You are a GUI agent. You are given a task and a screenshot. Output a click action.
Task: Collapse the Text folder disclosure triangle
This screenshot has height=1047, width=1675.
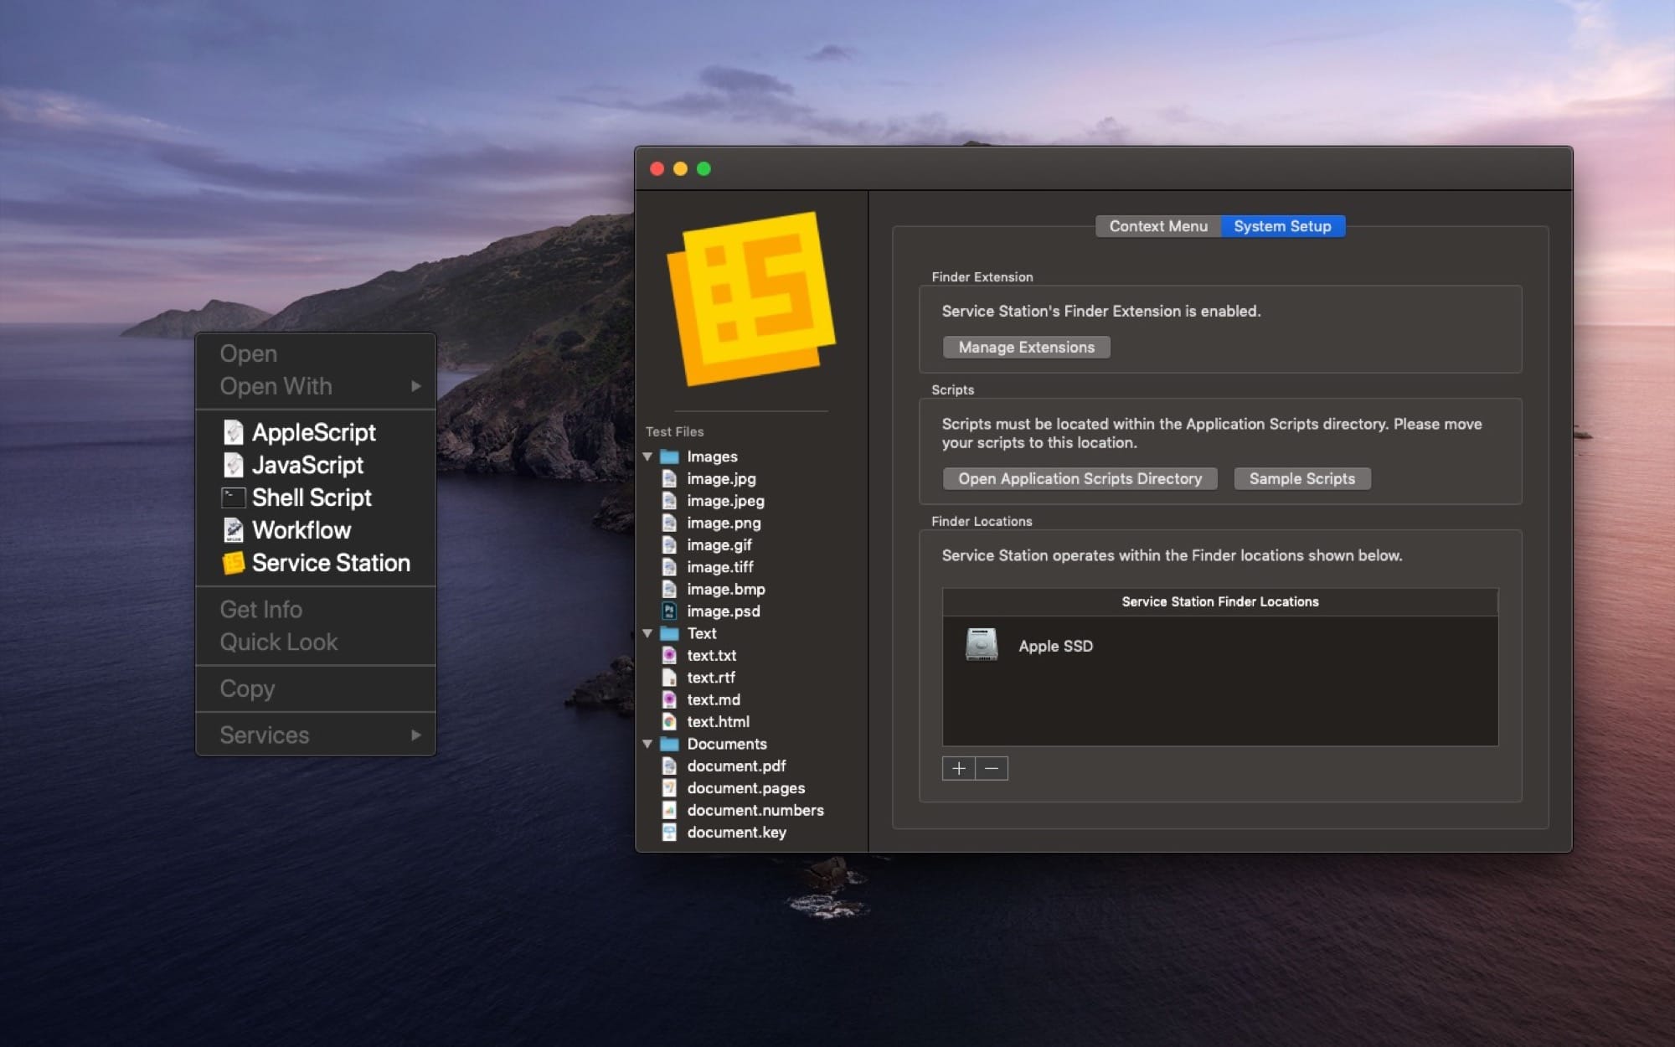coord(647,633)
